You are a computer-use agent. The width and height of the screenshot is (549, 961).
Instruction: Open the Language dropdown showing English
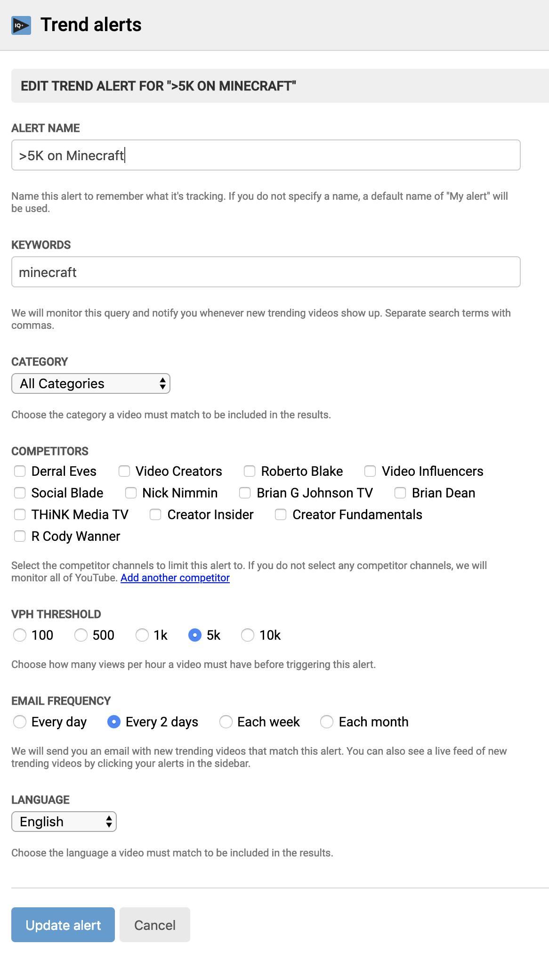coord(64,822)
